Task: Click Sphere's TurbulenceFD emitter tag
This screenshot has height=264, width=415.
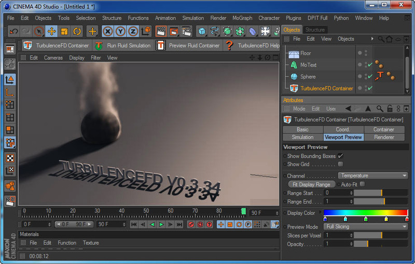Action: tap(380, 76)
